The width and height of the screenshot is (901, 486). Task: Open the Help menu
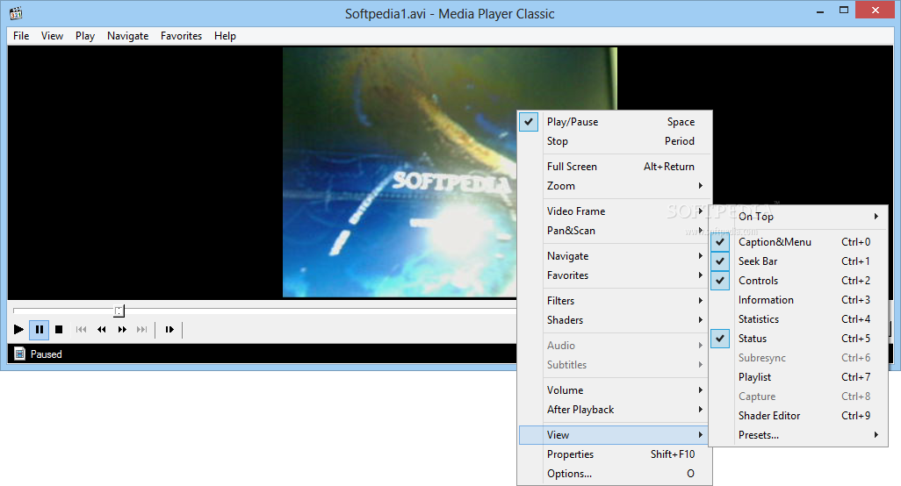[225, 36]
